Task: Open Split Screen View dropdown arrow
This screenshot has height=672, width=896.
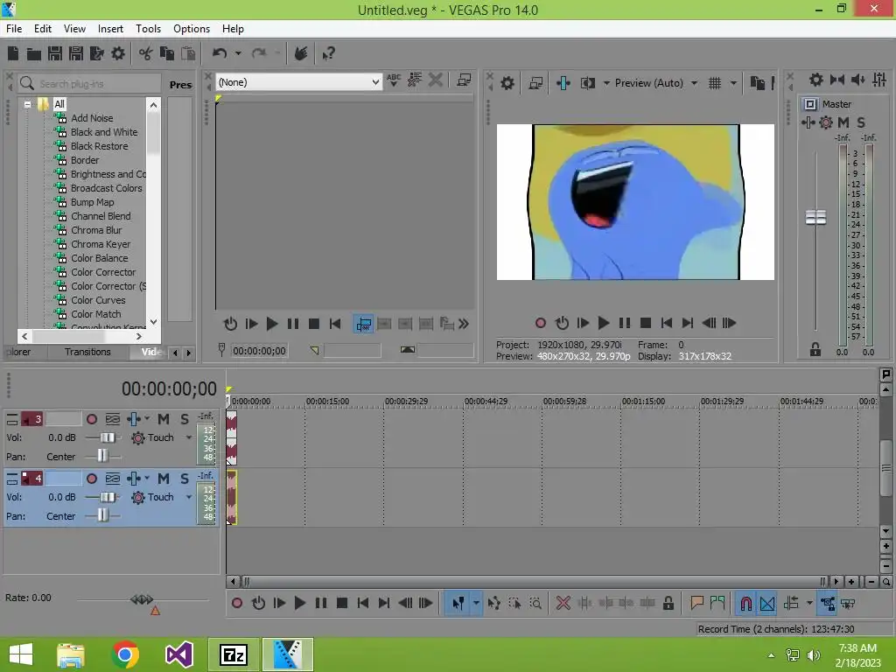Action: [606, 83]
